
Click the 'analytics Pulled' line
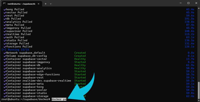(19, 22)
